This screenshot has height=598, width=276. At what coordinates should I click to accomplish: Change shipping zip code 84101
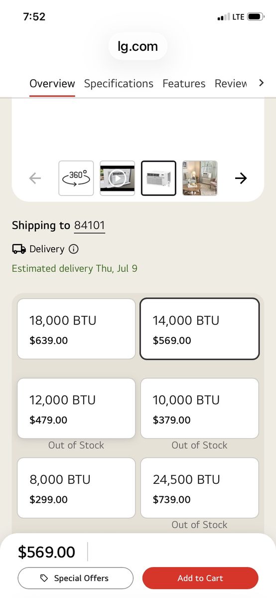click(x=90, y=226)
